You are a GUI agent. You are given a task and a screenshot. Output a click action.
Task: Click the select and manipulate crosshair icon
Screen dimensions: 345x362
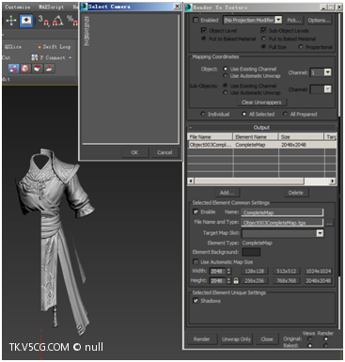coord(11,21)
